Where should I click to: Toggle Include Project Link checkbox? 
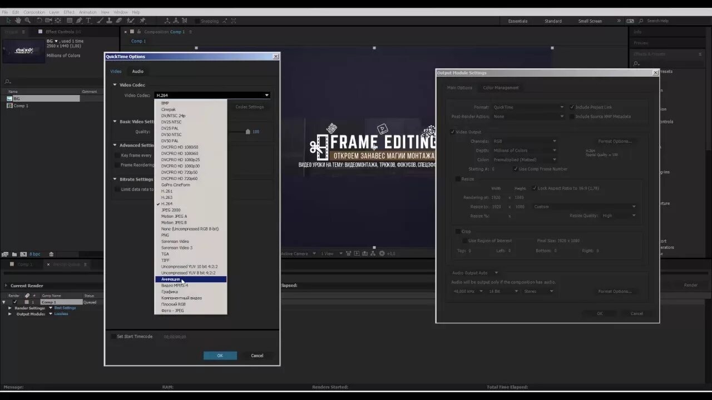[572, 107]
